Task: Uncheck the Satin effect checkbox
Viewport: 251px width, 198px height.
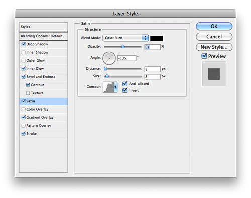Action: (24, 101)
